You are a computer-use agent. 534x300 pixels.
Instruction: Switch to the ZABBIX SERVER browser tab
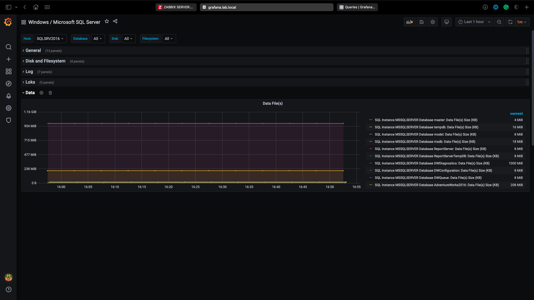[x=176, y=7]
